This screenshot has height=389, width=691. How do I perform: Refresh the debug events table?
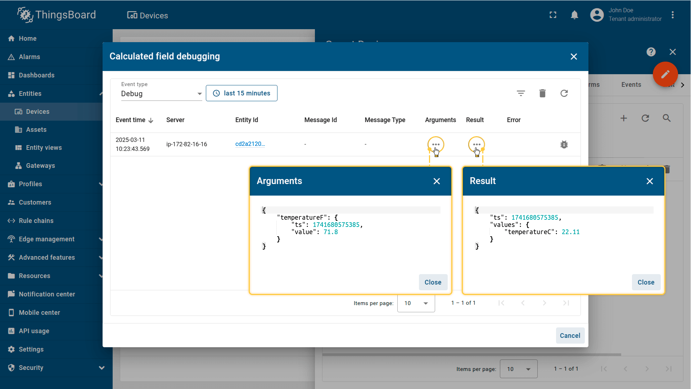(564, 93)
